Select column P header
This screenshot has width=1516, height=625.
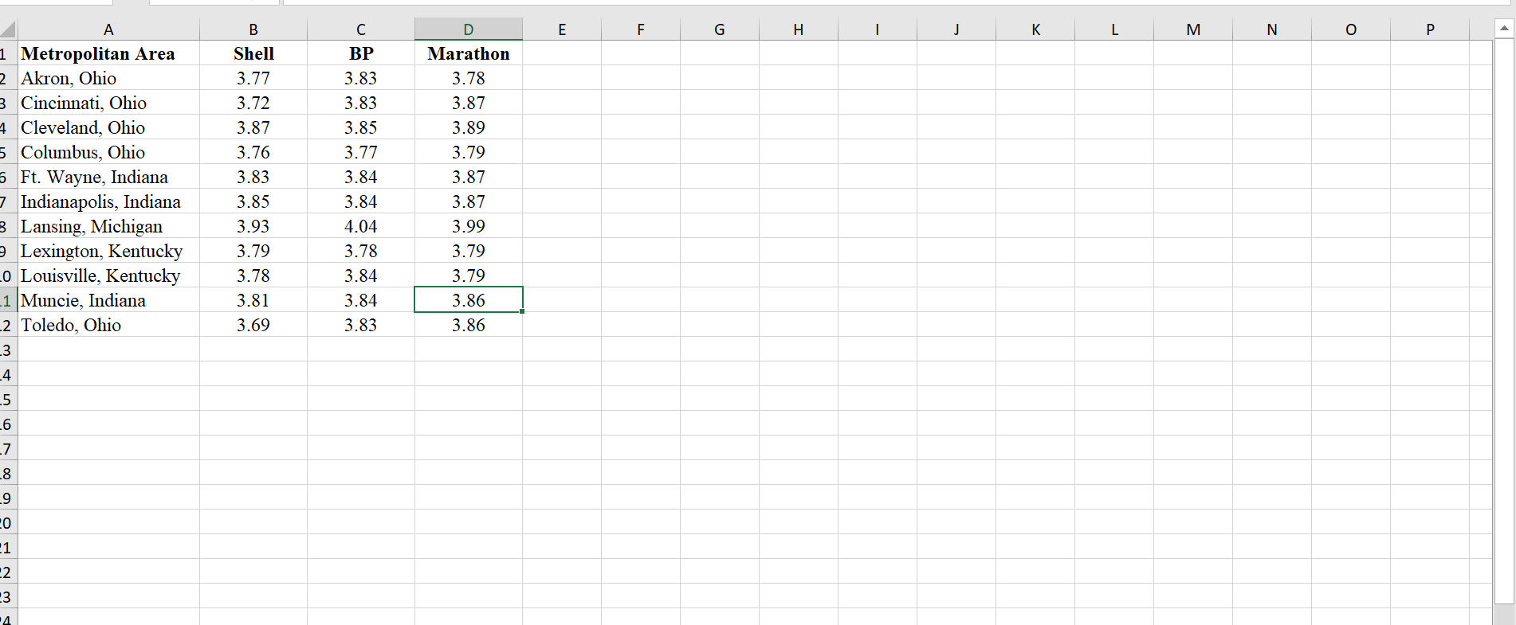pyautogui.click(x=1430, y=30)
